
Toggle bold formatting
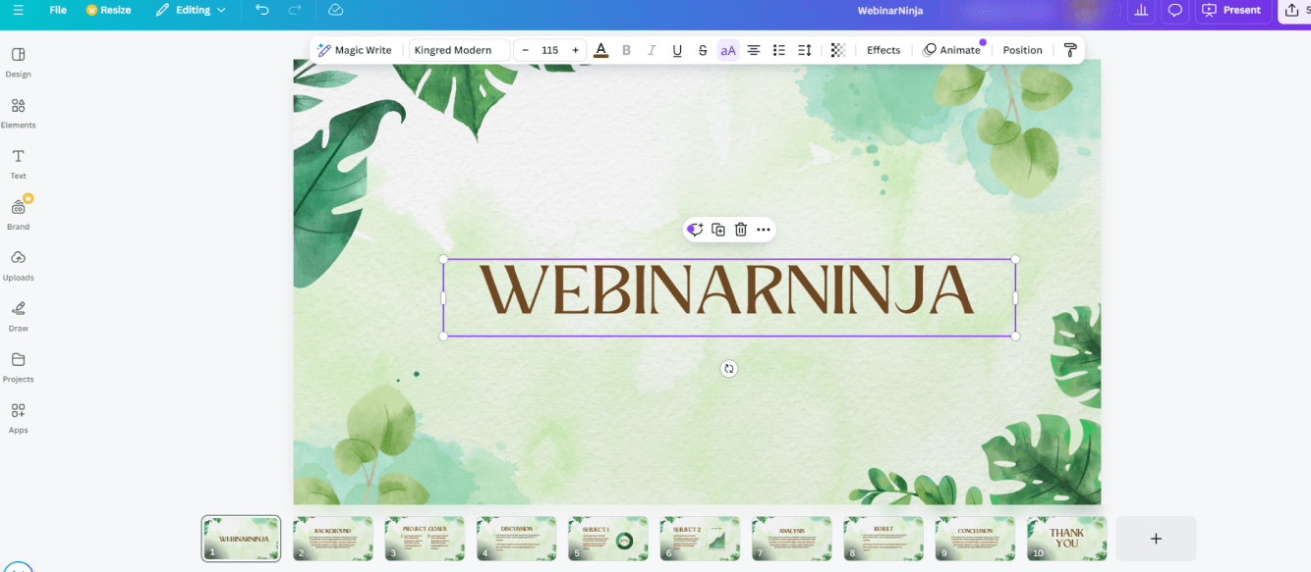click(627, 50)
